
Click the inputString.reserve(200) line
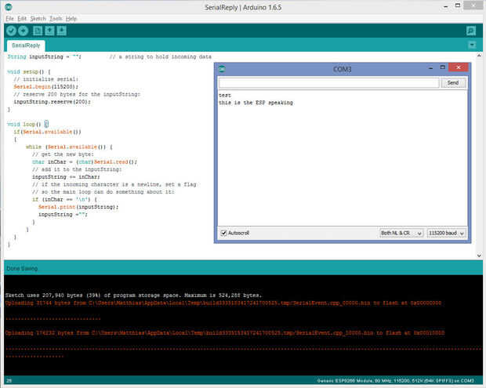52,102
